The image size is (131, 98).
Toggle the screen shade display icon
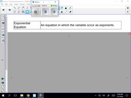coord(27,12)
